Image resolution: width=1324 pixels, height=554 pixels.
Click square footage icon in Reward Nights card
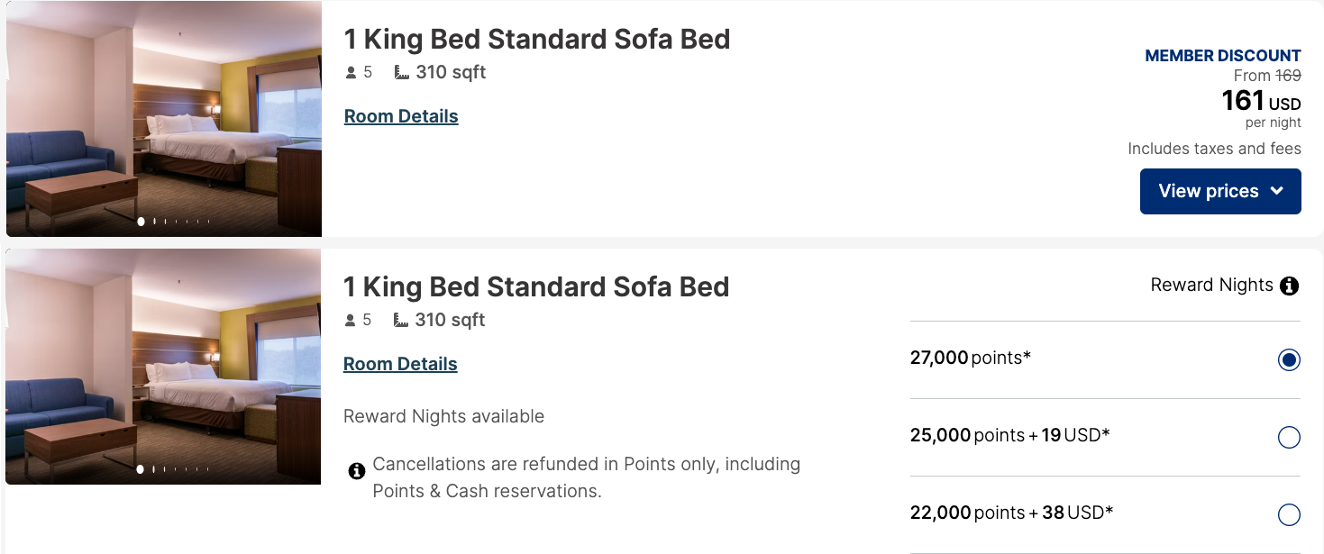pos(402,321)
